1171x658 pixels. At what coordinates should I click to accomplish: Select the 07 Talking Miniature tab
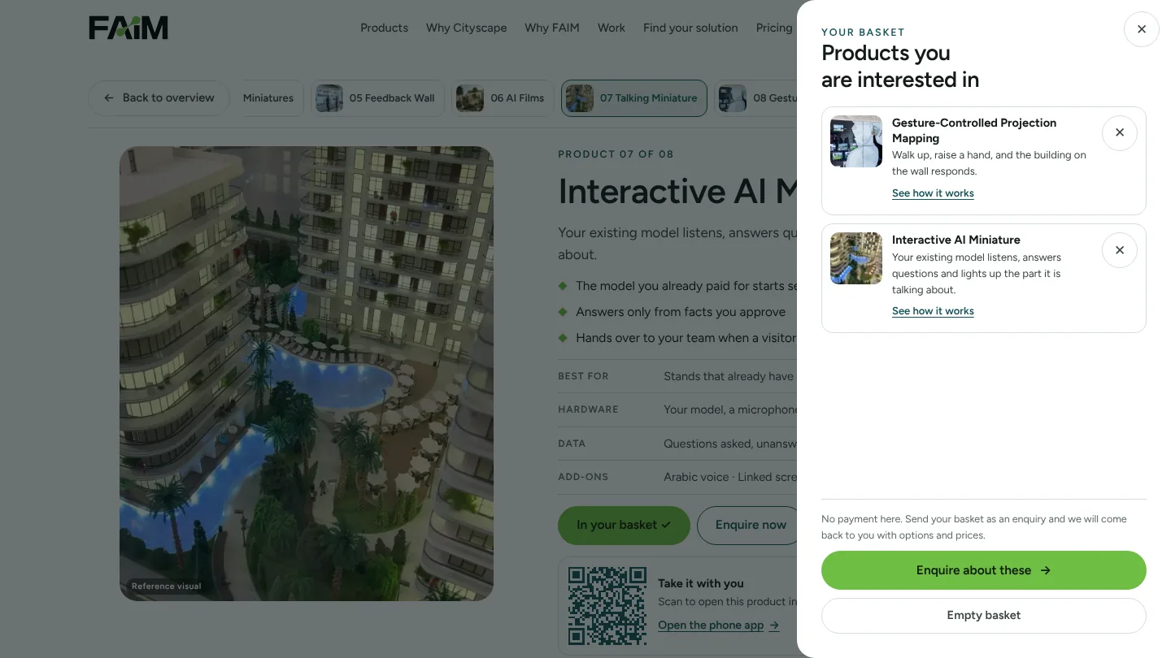click(x=633, y=98)
